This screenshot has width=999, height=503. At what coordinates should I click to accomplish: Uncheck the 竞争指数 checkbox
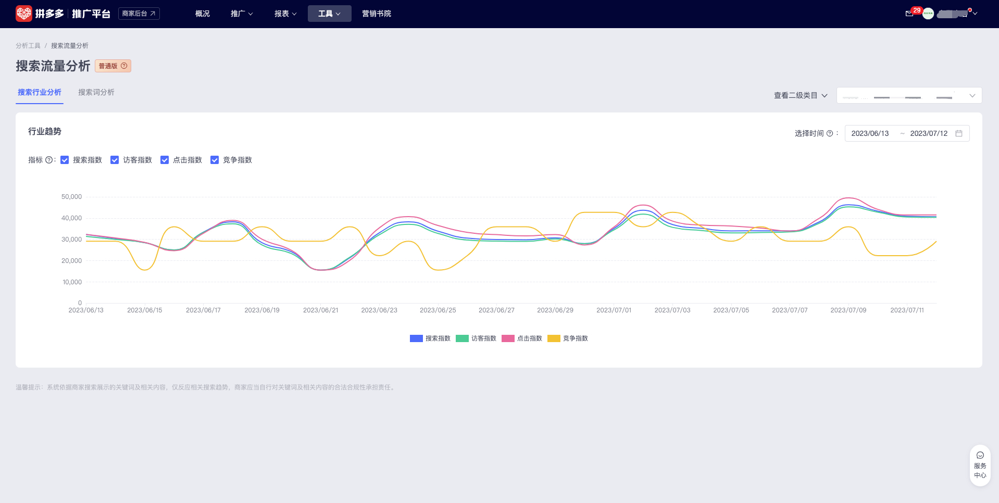point(215,160)
